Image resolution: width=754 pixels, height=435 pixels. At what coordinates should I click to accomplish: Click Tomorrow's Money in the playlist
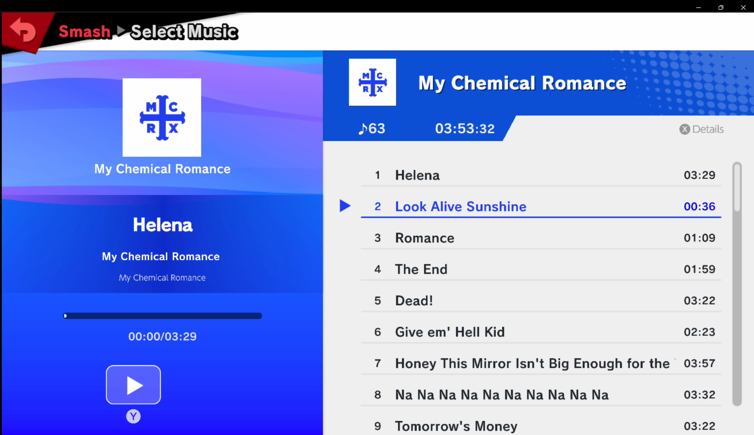(x=456, y=426)
